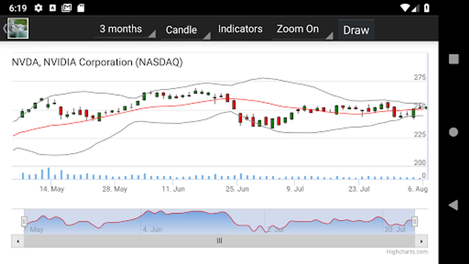Open the settings gear in the status bar

(x=38, y=8)
